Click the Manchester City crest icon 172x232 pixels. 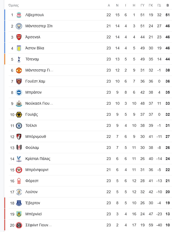click(x=19, y=26)
